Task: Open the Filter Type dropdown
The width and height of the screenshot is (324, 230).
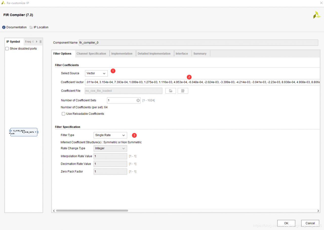Action: 110,135
